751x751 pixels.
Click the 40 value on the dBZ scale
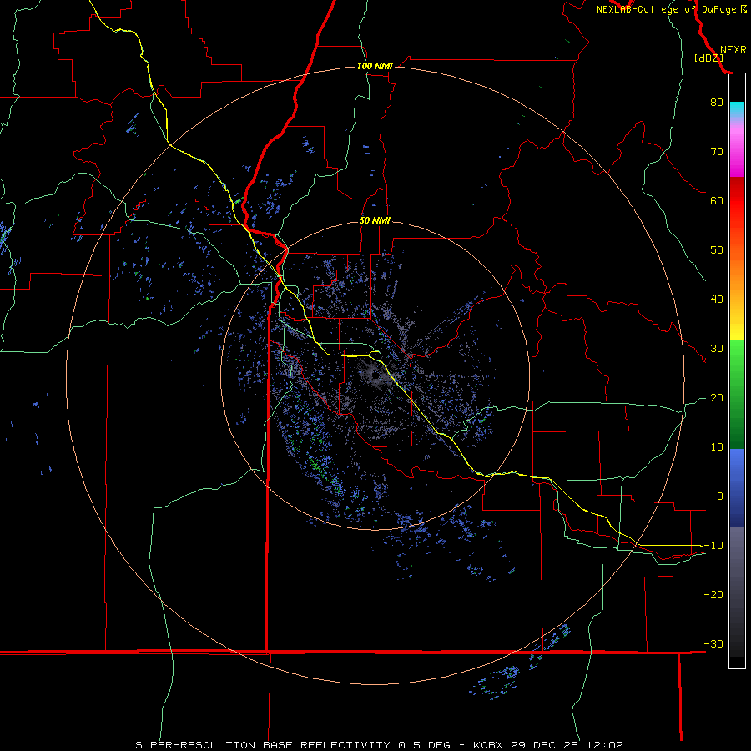(x=717, y=300)
